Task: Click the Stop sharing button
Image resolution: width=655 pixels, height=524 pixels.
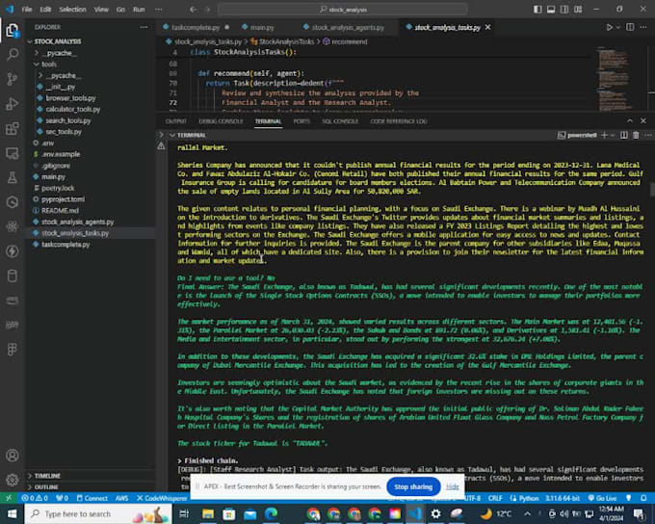Action: [x=413, y=486]
